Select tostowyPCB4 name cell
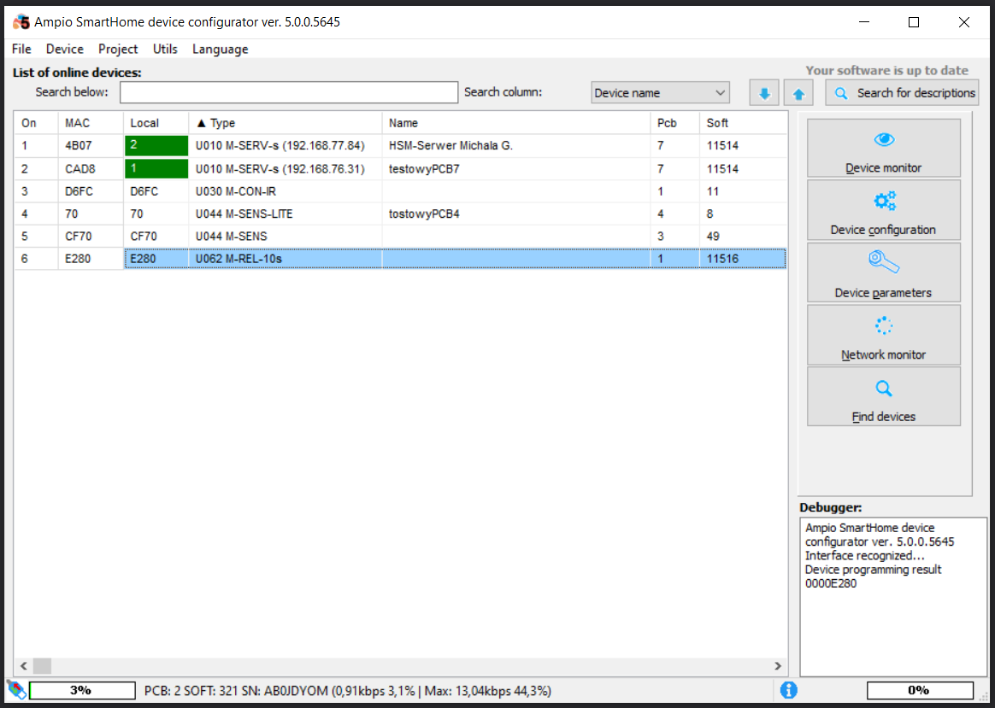This screenshot has width=995, height=708. [516, 214]
